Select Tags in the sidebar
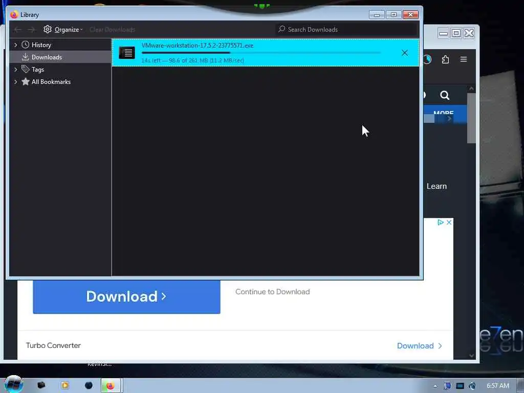This screenshot has width=524, height=393. click(x=38, y=70)
